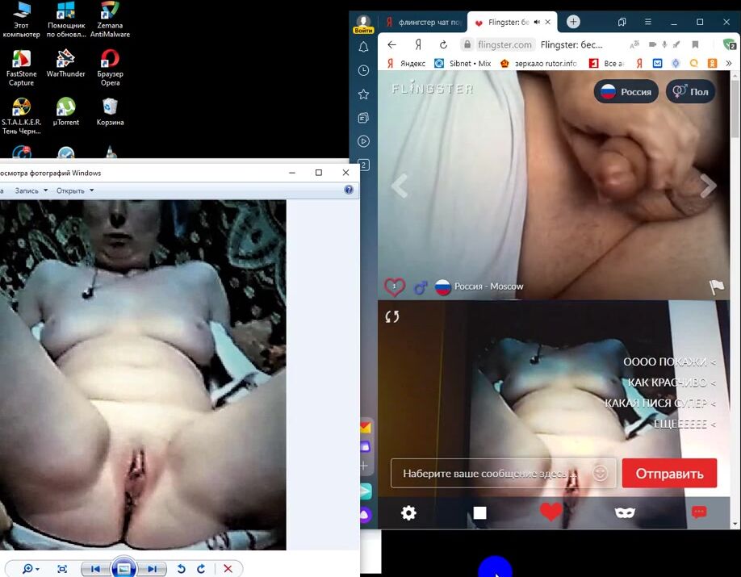
Task: Click the message input field
Action: point(494,474)
